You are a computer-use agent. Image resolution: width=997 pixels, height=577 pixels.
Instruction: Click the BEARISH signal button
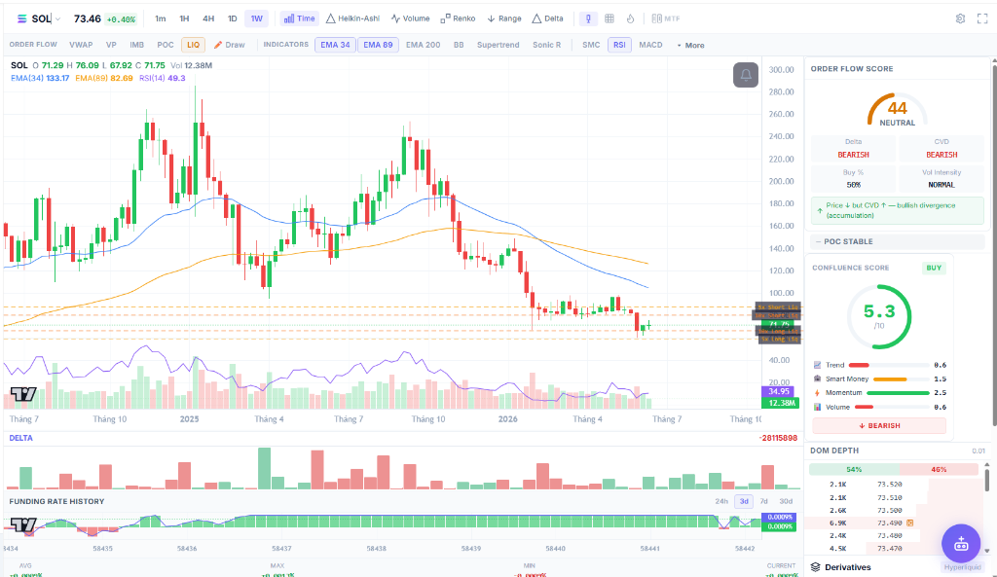point(879,426)
